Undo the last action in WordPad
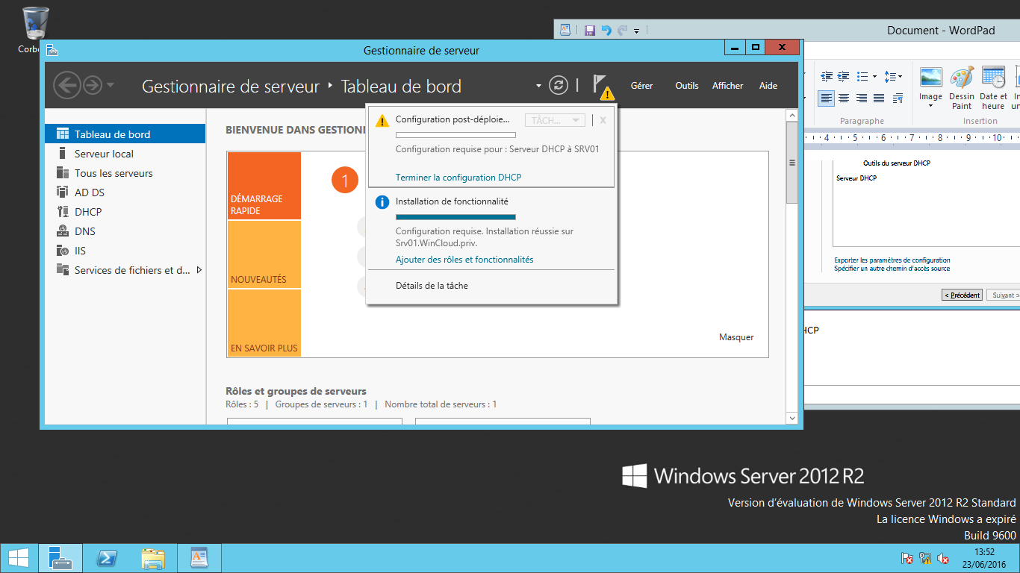The image size is (1020, 573). (606, 31)
